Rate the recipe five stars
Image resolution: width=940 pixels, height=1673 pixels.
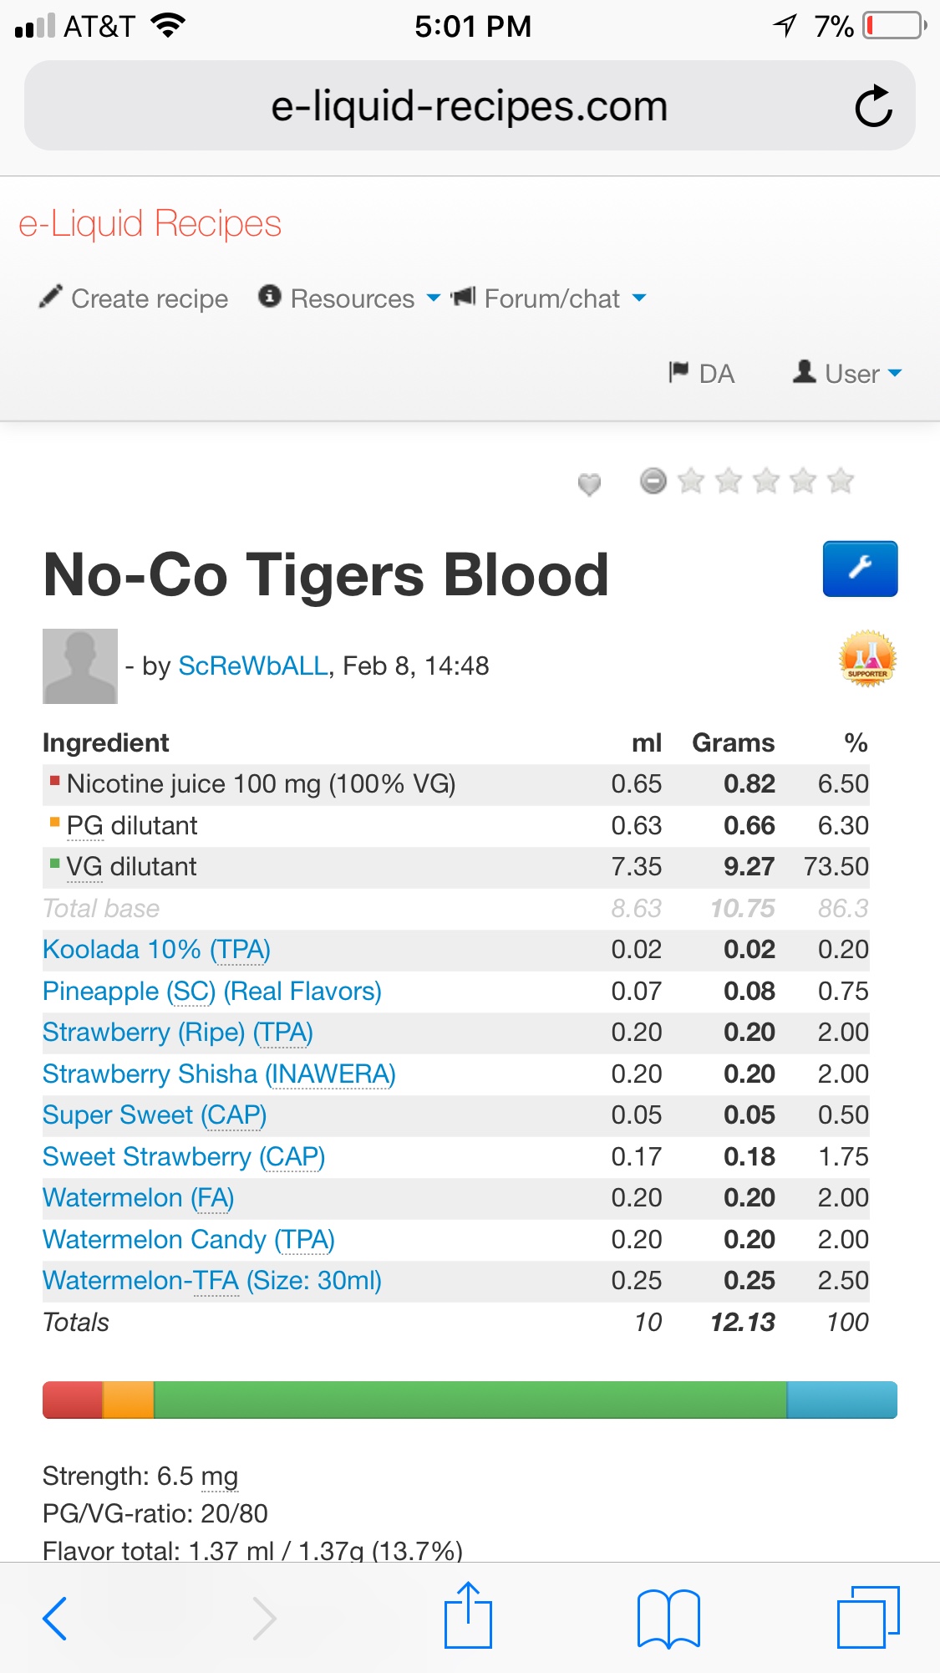(x=840, y=481)
